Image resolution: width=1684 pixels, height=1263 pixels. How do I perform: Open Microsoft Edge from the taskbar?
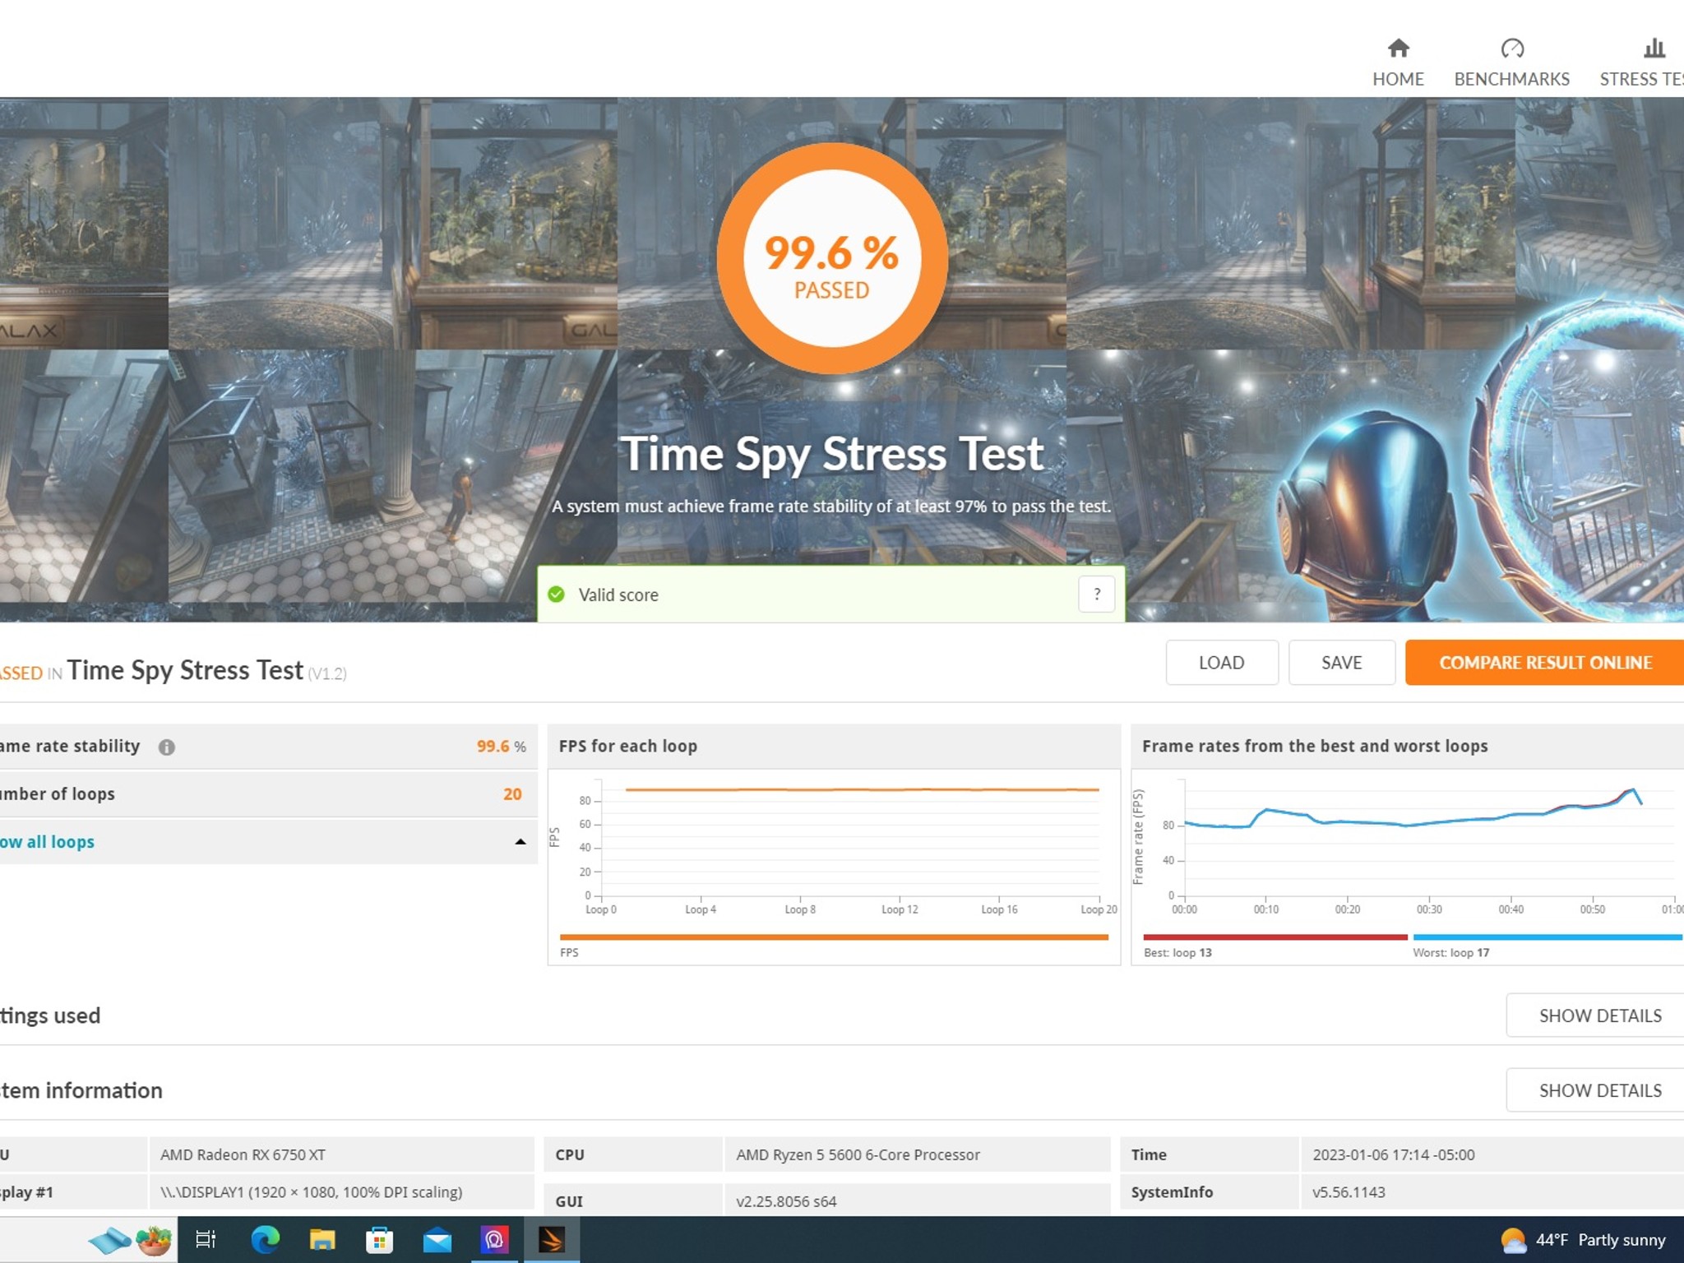[x=265, y=1239]
